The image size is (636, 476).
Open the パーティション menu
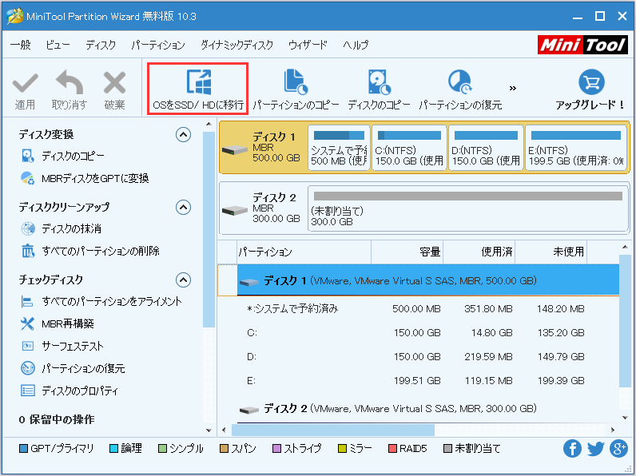click(x=158, y=45)
